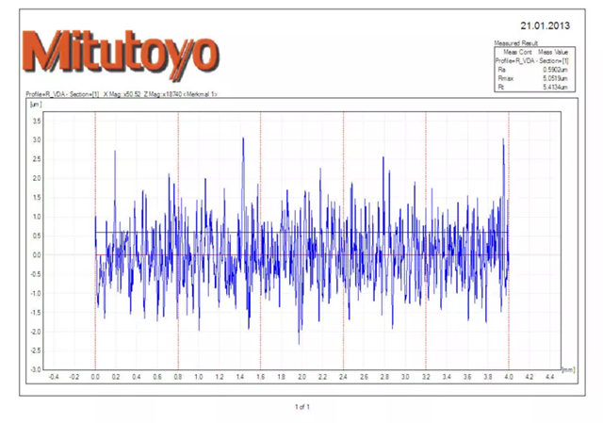This screenshot has width=603, height=423.
Task: Click the Profile=R_VDA row in results table
Action: click(x=531, y=60)
